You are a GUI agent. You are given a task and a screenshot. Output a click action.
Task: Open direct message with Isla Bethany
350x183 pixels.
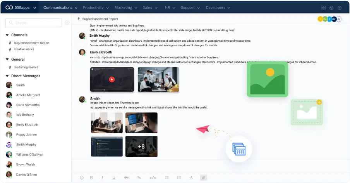coord(20,115)
